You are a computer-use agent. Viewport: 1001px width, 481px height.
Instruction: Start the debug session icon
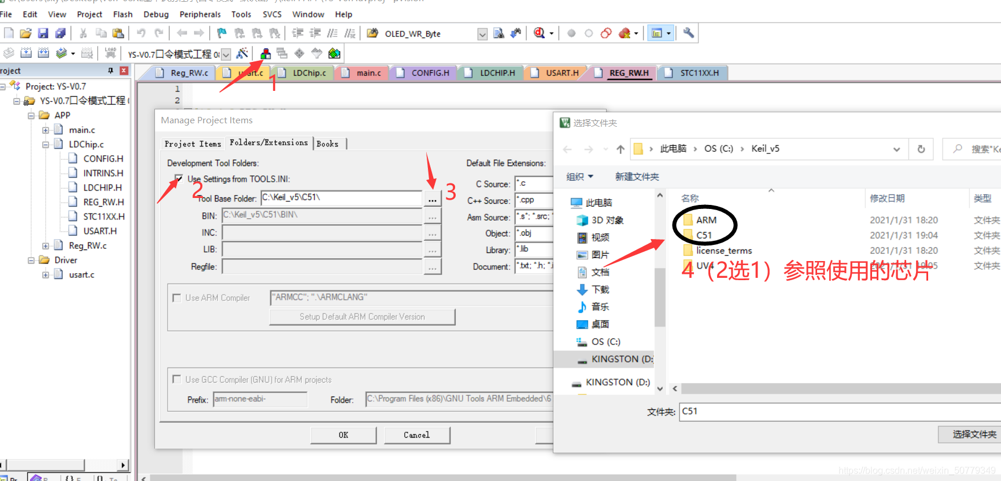(x=540, y=33)
